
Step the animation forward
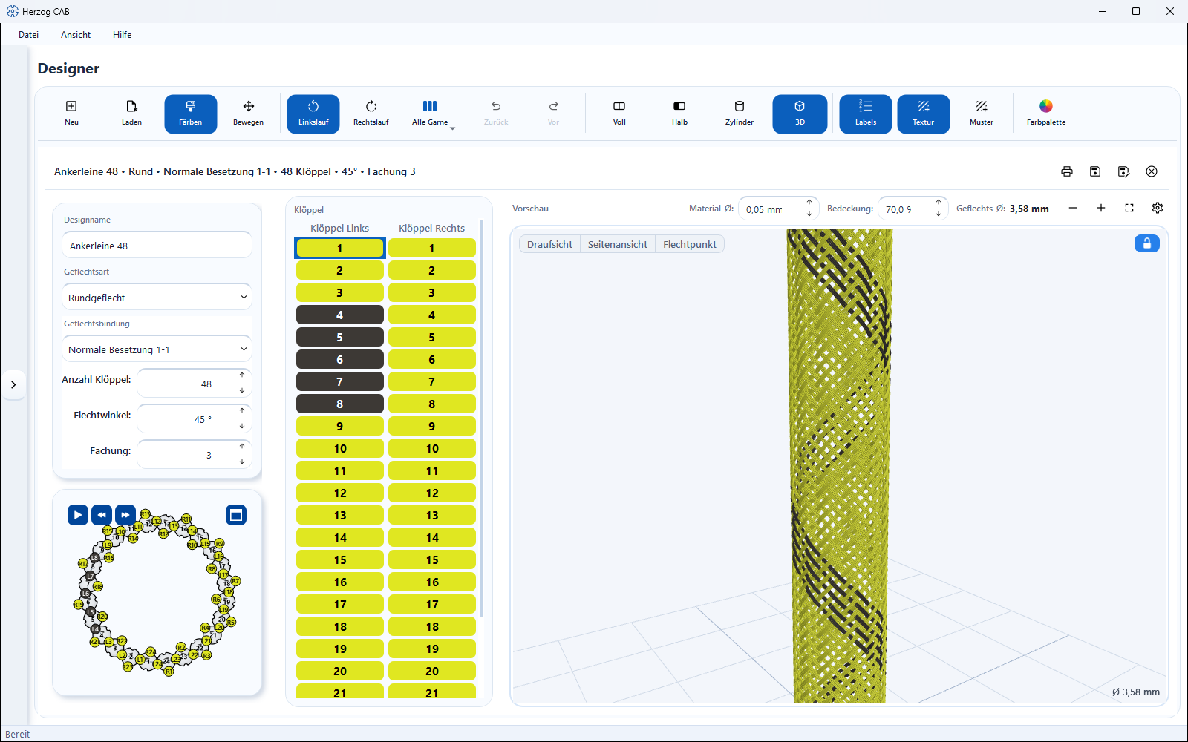pyautogui.click(x=125, y=514)
